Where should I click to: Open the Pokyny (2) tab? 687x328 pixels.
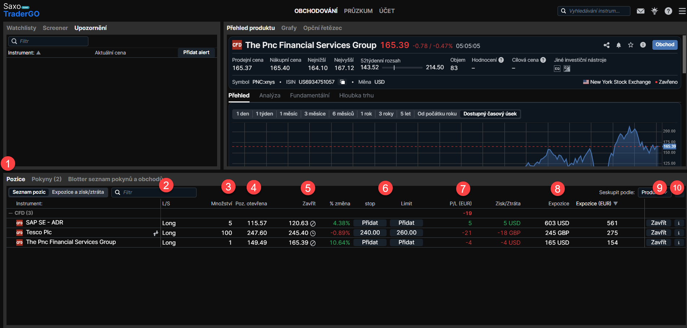coord(47,179)
